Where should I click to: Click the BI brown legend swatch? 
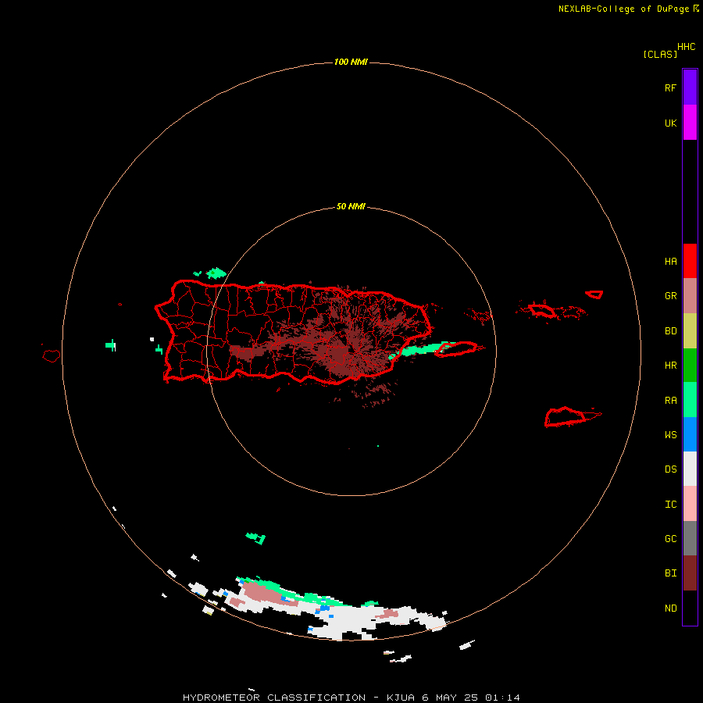[x=690, y=573]
